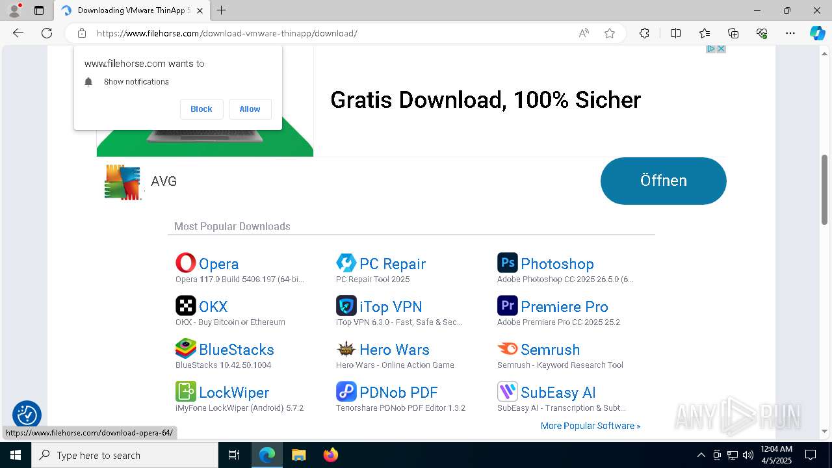Open the Premiere Pro link
832x468 pixels.
564,307
